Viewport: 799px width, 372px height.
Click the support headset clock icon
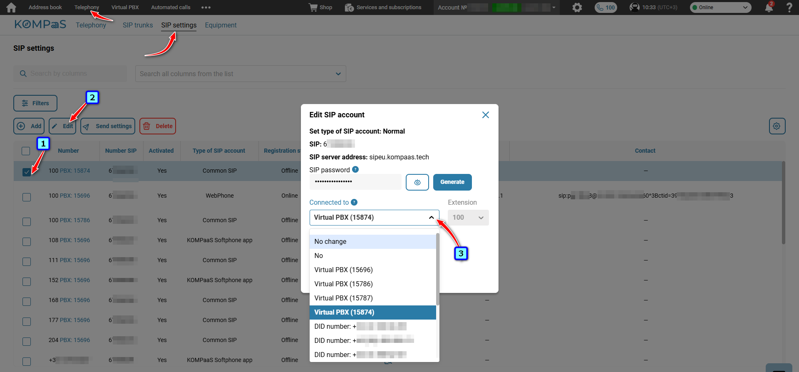pyautogui.click(x=634, y=7)
